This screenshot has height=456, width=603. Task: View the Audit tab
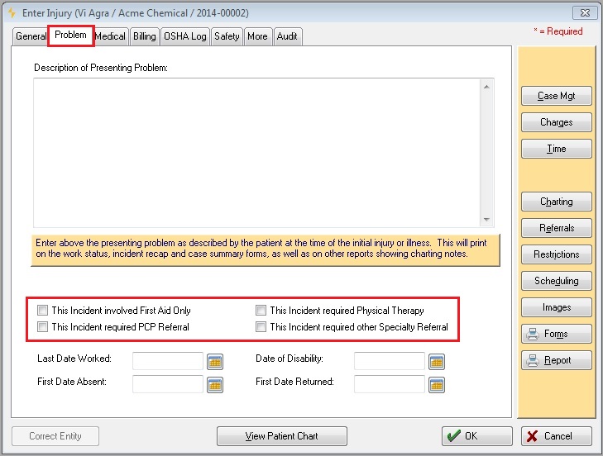[287, 36]
